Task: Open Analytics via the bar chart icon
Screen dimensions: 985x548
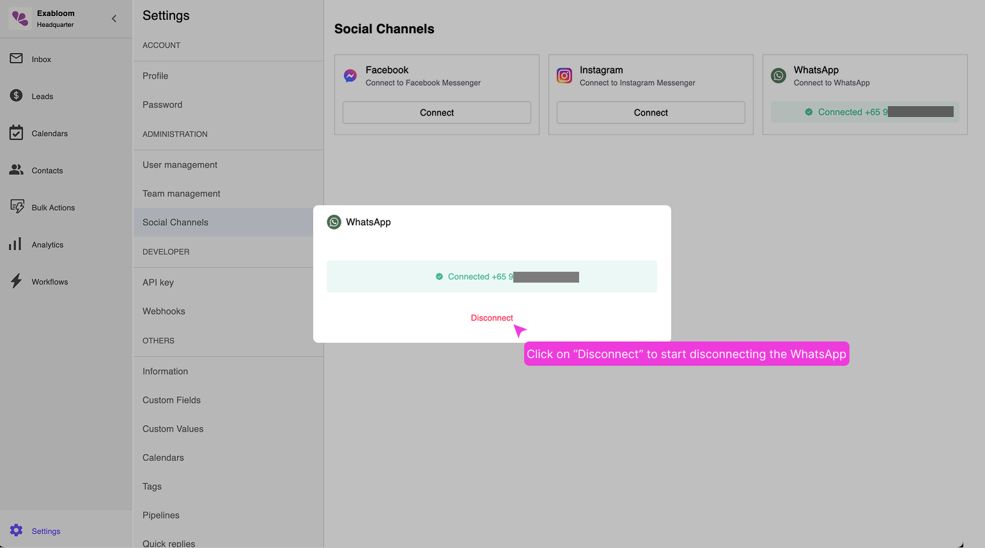Action: pyautogui.click(x=15, y=244)
